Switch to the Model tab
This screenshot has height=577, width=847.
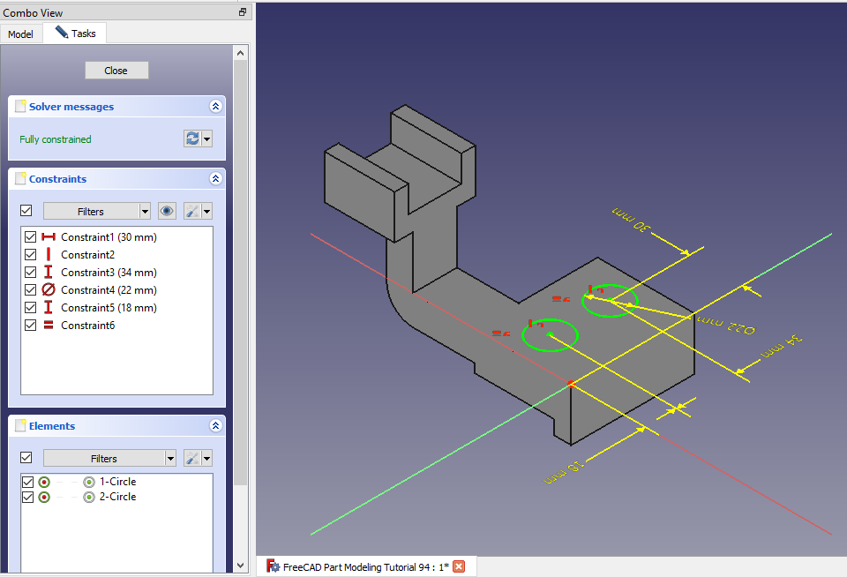20,34
